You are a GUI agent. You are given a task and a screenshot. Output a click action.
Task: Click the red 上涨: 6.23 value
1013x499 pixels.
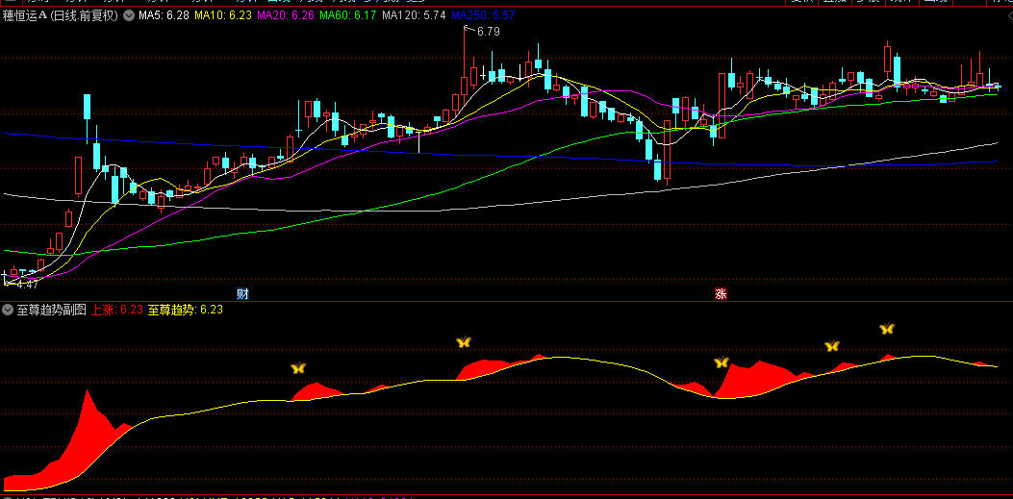[116, 310]
